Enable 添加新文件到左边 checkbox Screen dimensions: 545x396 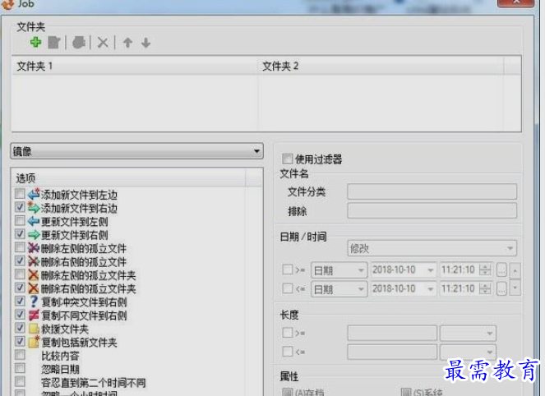tap(21, 194)
